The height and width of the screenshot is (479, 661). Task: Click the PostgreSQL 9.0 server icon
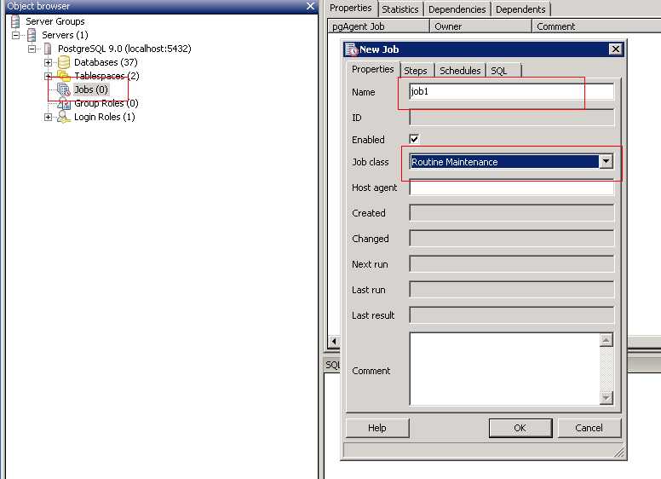pyautogui.click(x=48, y=49)
